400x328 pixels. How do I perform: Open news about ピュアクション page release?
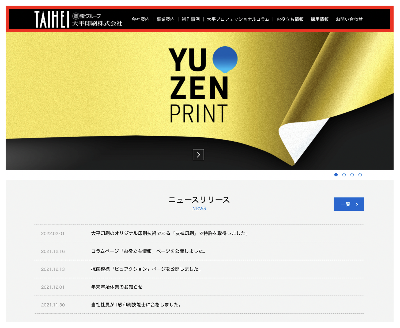(x=146, y=269)
